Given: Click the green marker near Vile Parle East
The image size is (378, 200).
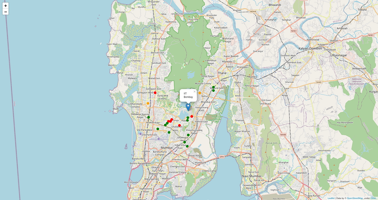Looking at the screenshot, I should [158, 129].
